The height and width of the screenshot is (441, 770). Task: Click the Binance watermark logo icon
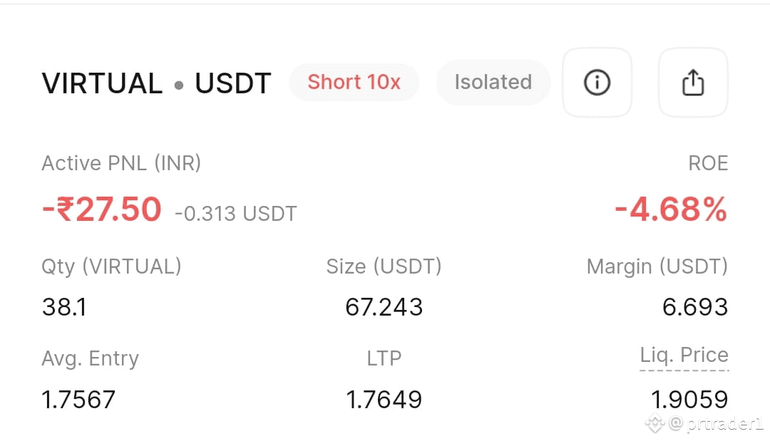(655, 423)
